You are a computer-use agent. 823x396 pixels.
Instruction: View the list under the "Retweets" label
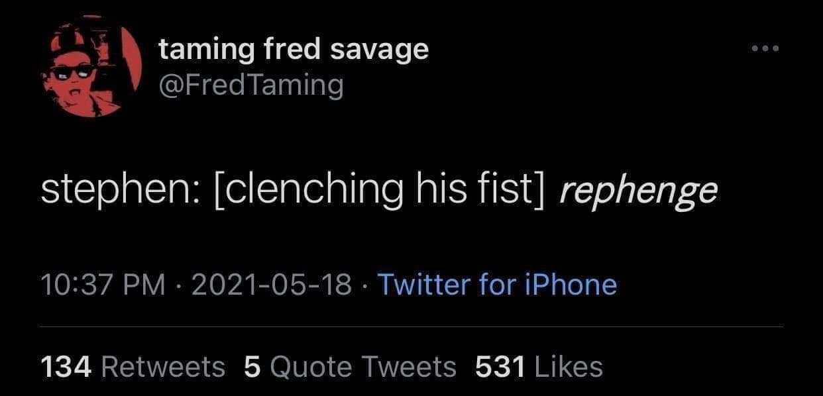[x=163, y=366]
